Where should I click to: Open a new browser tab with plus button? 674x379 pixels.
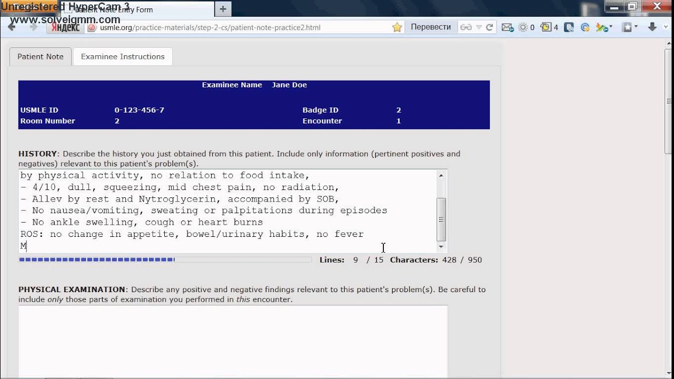(223, 9)
